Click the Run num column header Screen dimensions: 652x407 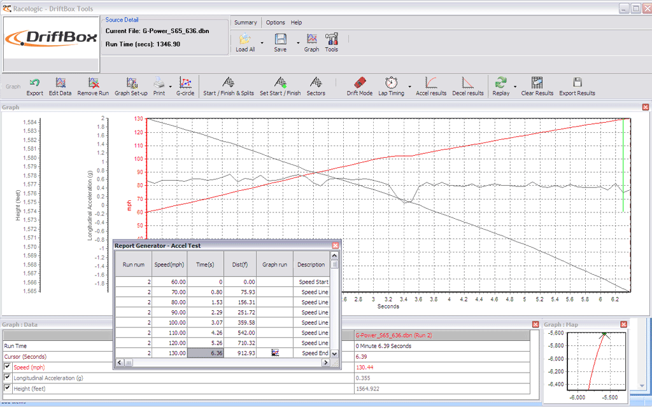(134, 264)
